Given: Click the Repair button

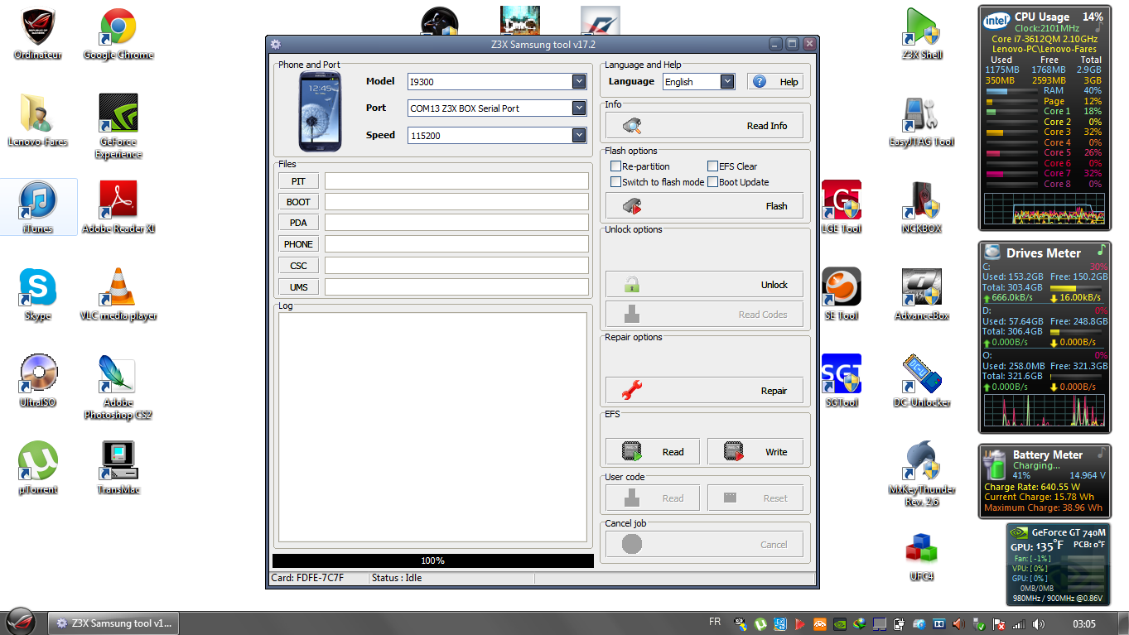Looking at the screenshot, I should 704,391.
